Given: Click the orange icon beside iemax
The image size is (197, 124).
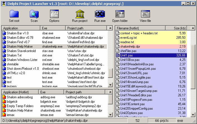Looking at the screenshot, I should (4, 115).
